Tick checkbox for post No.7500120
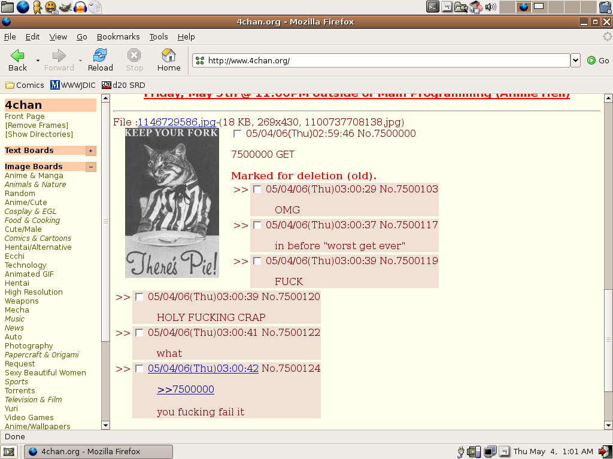This screenshot has height=459, width=613. click(x=139, y=297)
